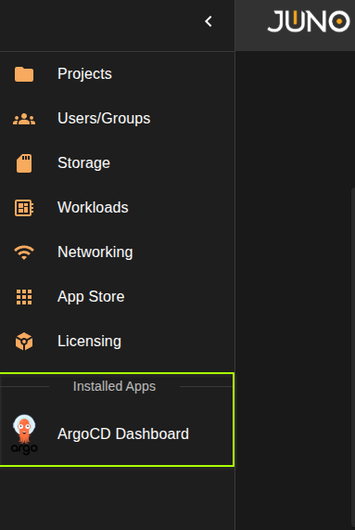Screen dimensions: 355x530
Task: Click the Users/Groups people icon
Action: tap(24, 119)
